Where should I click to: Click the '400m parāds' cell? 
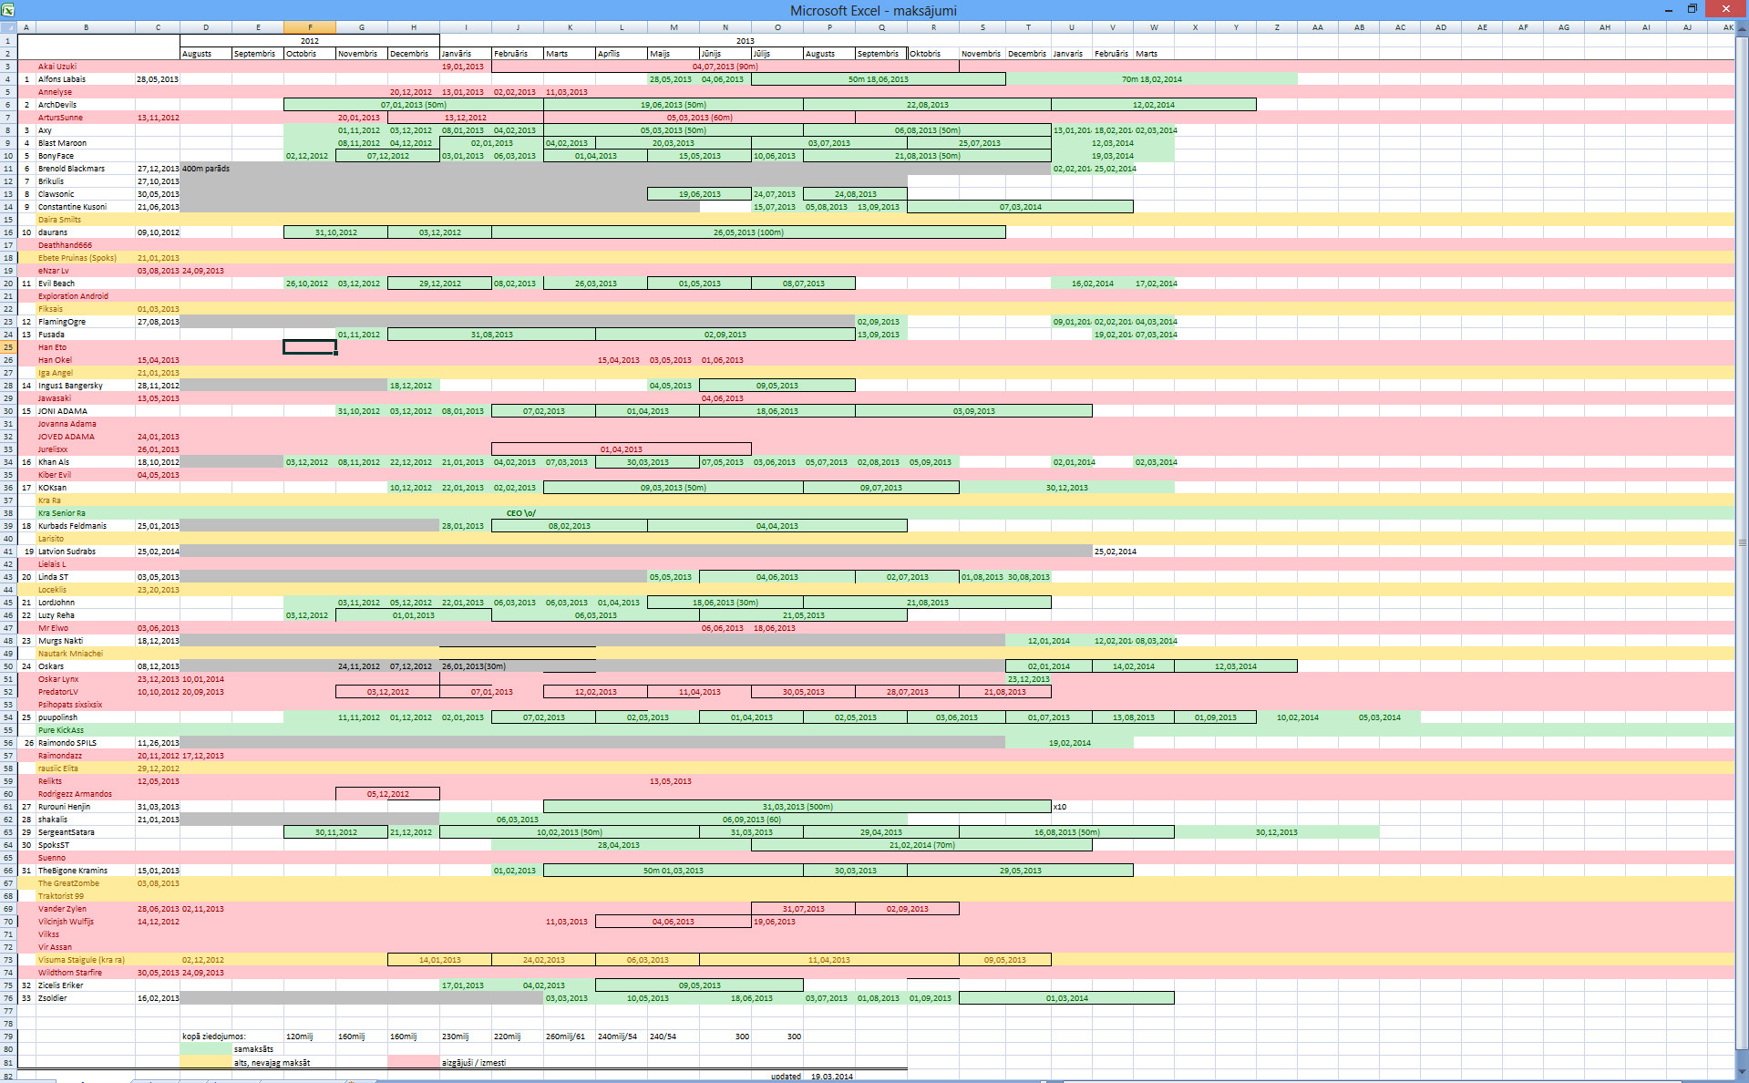(206, 169)
